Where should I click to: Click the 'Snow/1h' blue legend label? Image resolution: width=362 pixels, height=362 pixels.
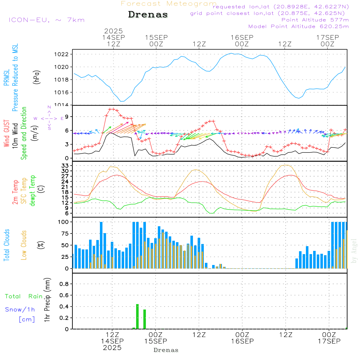point(20,310)
